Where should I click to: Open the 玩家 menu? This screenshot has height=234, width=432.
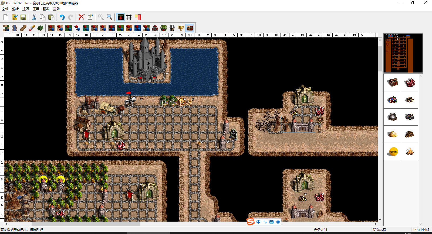click(x=46, y=9)
